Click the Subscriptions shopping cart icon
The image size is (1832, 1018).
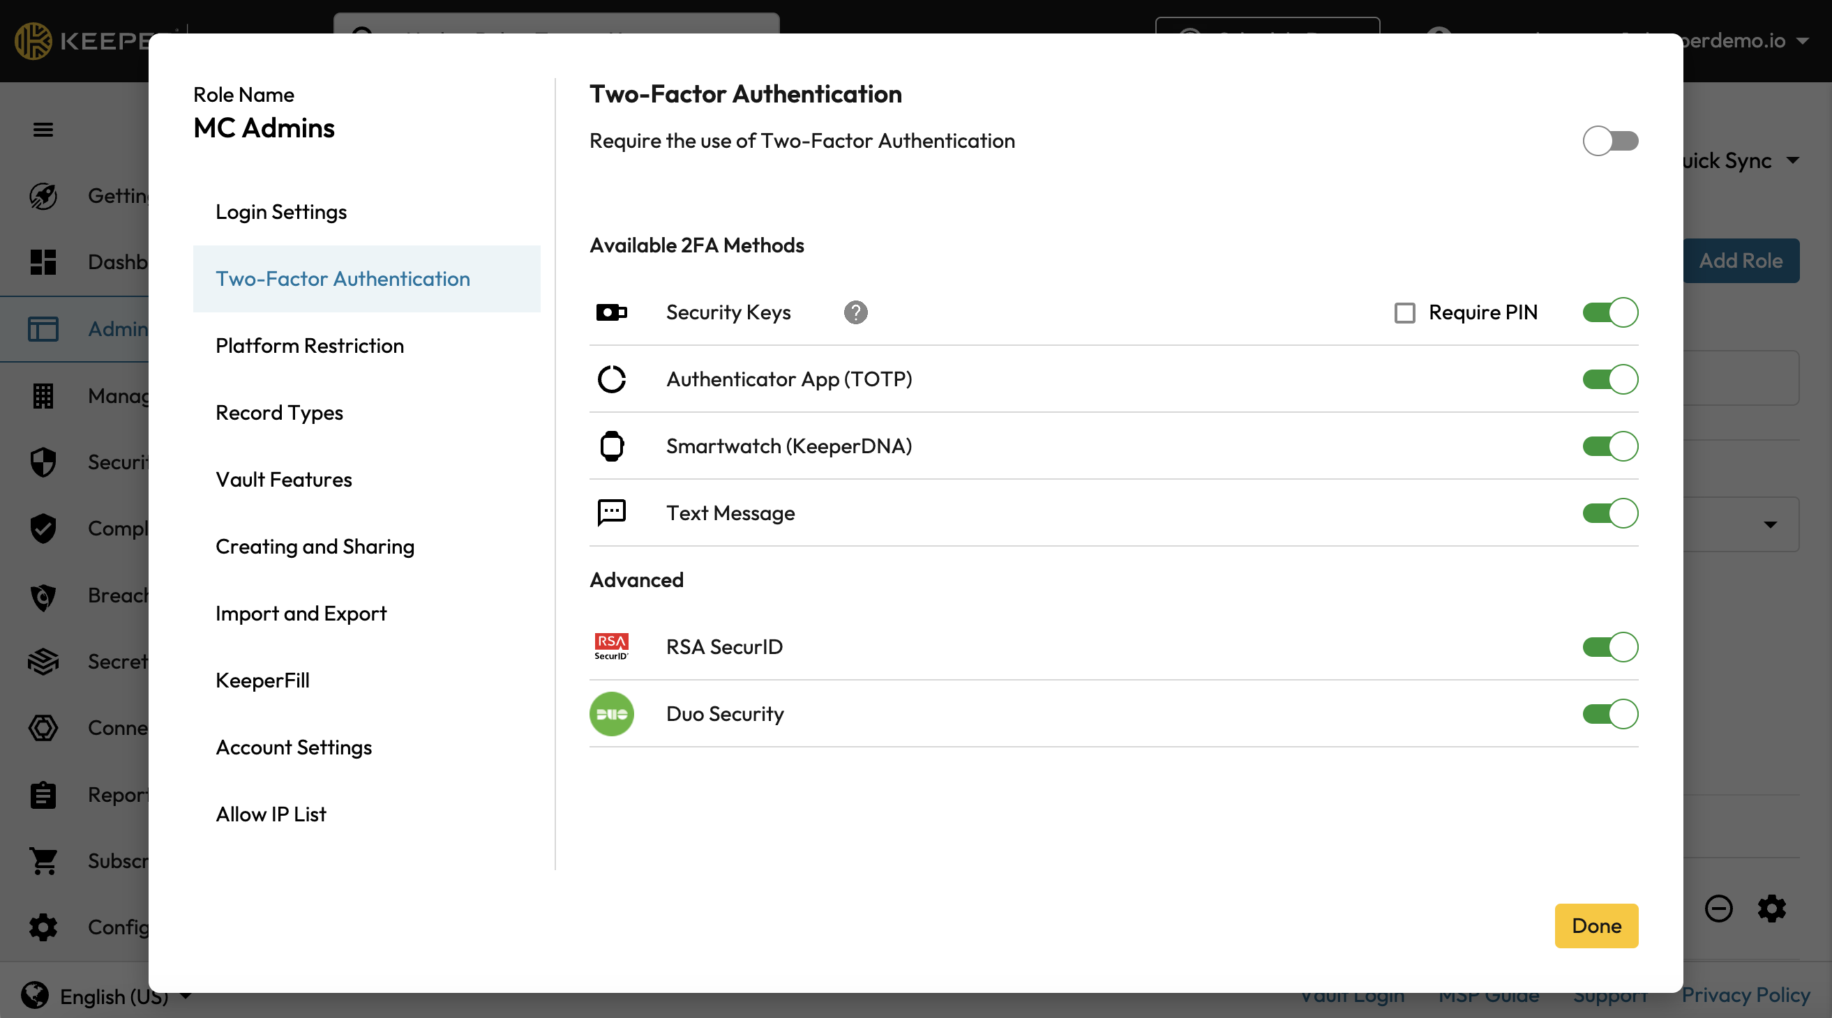point(43,861)
